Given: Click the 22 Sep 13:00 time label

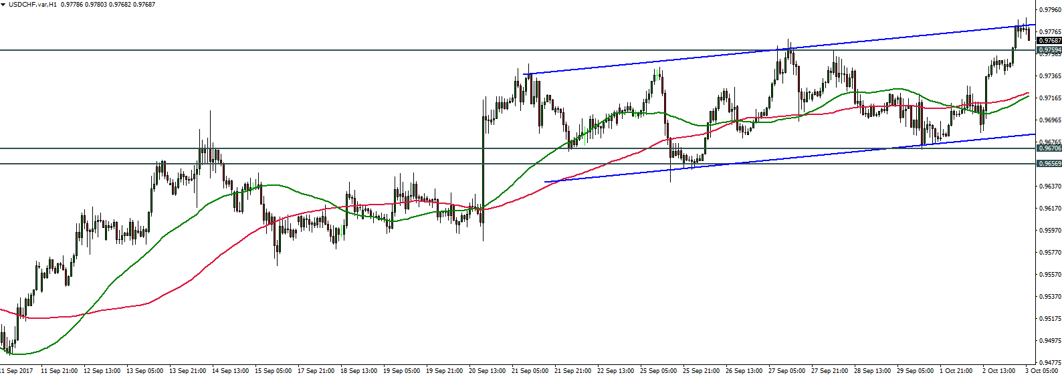Looking at the screenshot, I should click(x=615, y=371).
